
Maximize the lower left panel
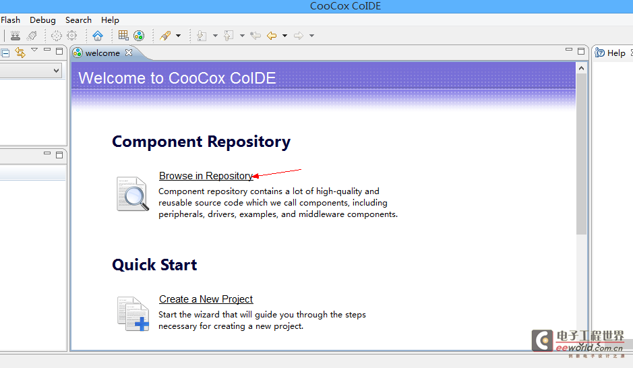click(x=59, y=155)
